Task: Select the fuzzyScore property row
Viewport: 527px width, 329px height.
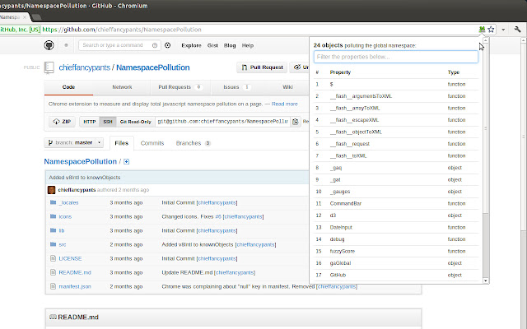Action: point(396,251)
